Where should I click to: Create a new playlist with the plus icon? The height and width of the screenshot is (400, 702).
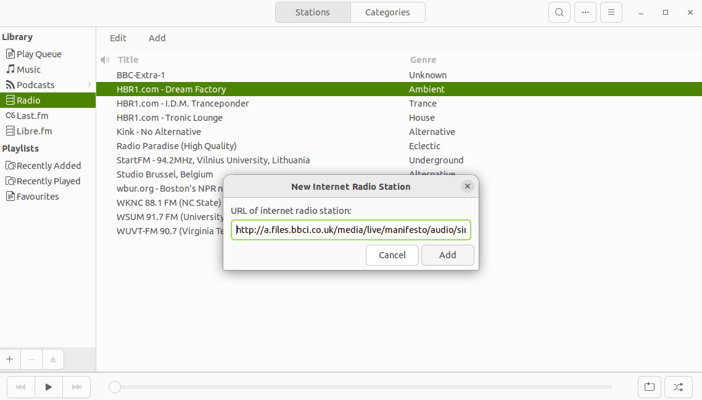pos(10,359)
